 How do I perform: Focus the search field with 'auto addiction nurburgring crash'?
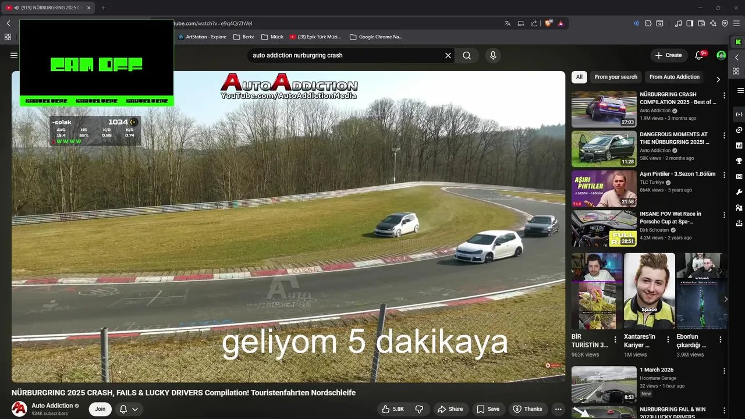point(346,55)
